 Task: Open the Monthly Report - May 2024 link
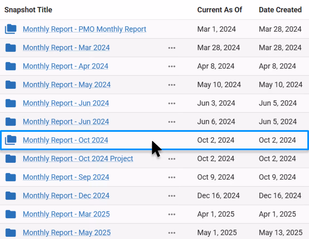pos(67,85)
